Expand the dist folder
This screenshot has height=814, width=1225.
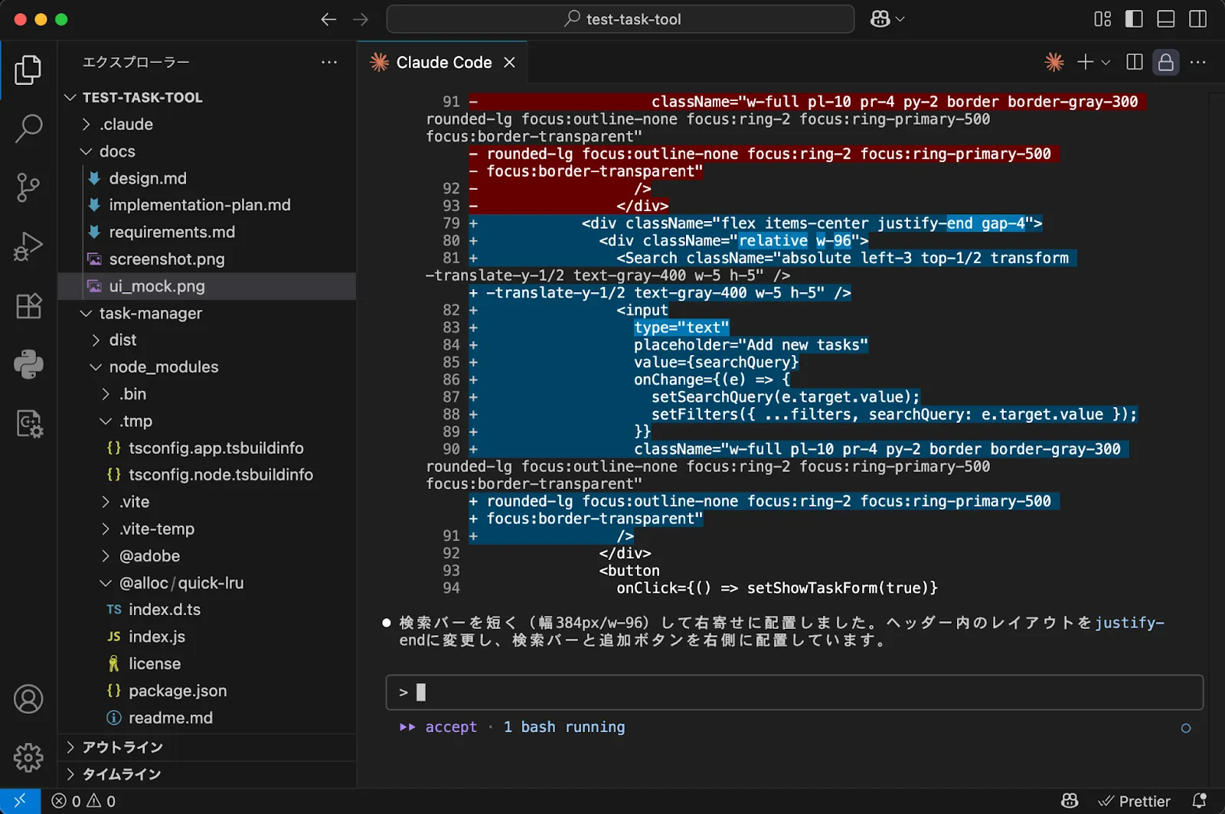click(x=122, y=340)
